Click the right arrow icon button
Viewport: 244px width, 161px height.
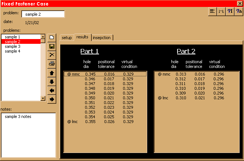[52, 99]
